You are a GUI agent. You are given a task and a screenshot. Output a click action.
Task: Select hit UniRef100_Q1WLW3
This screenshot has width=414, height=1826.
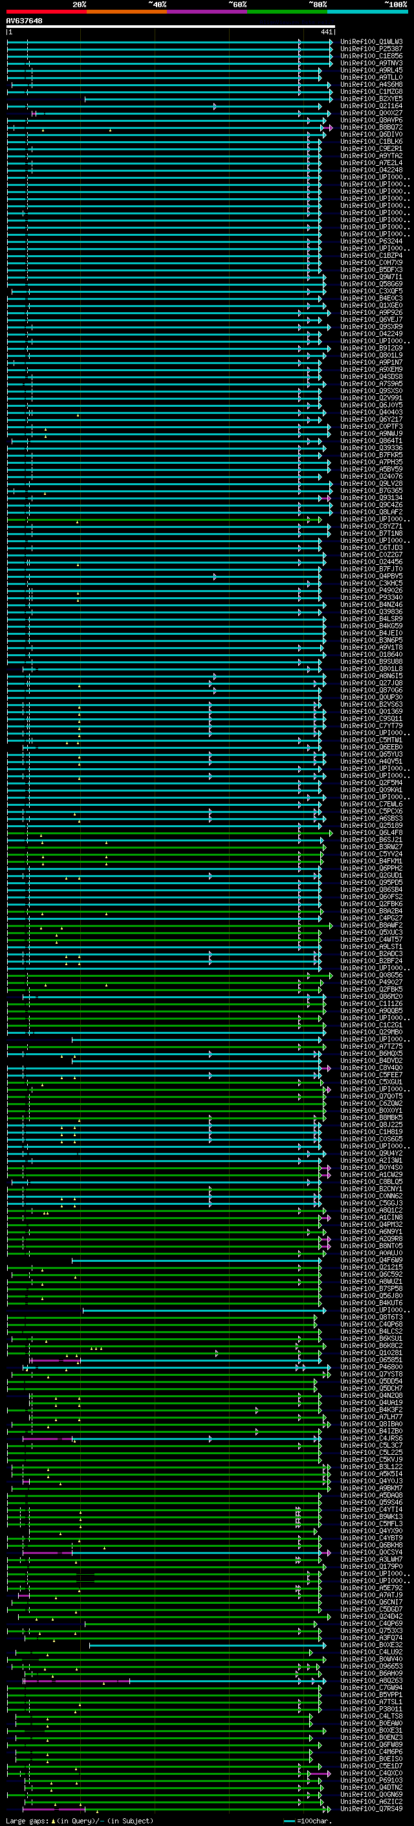click(371, 42)
